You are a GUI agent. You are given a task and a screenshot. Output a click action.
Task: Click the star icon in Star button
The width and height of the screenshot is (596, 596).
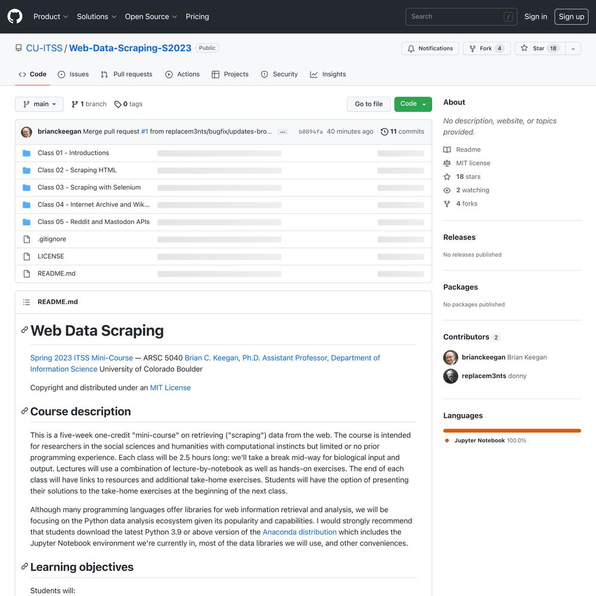524,48
